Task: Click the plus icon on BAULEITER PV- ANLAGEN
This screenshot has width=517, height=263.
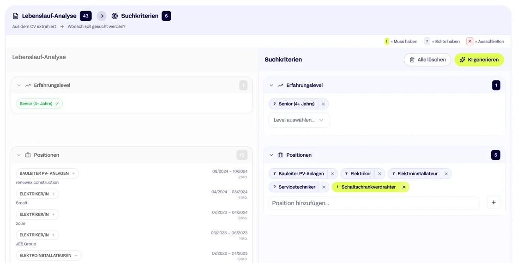Action: (x=73, y=173)
